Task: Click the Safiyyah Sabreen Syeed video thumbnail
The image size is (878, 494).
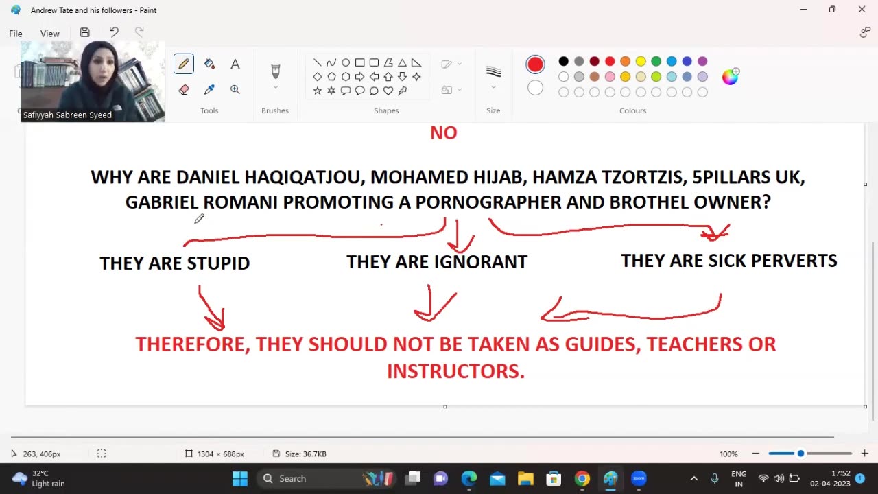Action: pos(93,82)
